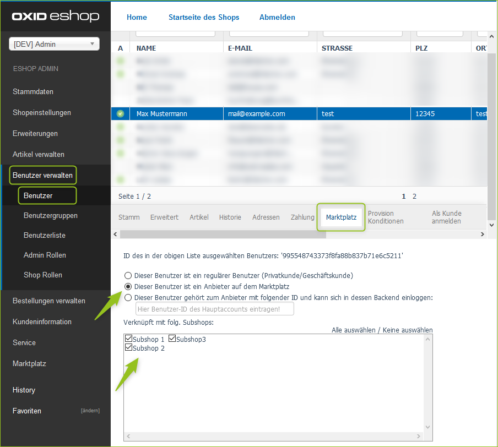The width and height of the screenshot is (498, 447).
Task: Switch to the Adressen tab
Action: pyautogui.click(x=266, y=217)
